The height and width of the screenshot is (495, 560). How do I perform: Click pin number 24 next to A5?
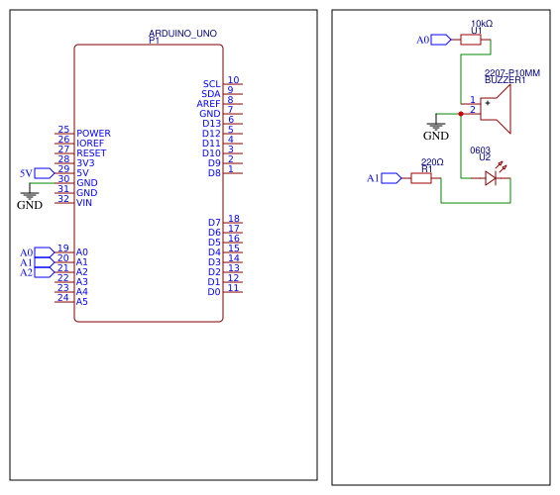pyautogui.click(x=63, y=298)
